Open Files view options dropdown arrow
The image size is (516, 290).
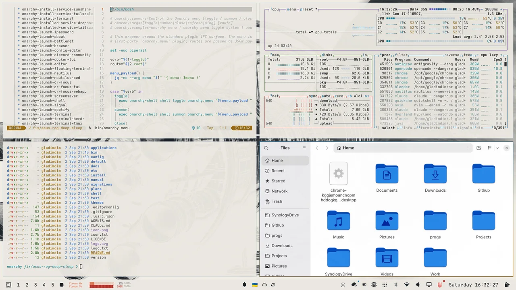[497, 148]
